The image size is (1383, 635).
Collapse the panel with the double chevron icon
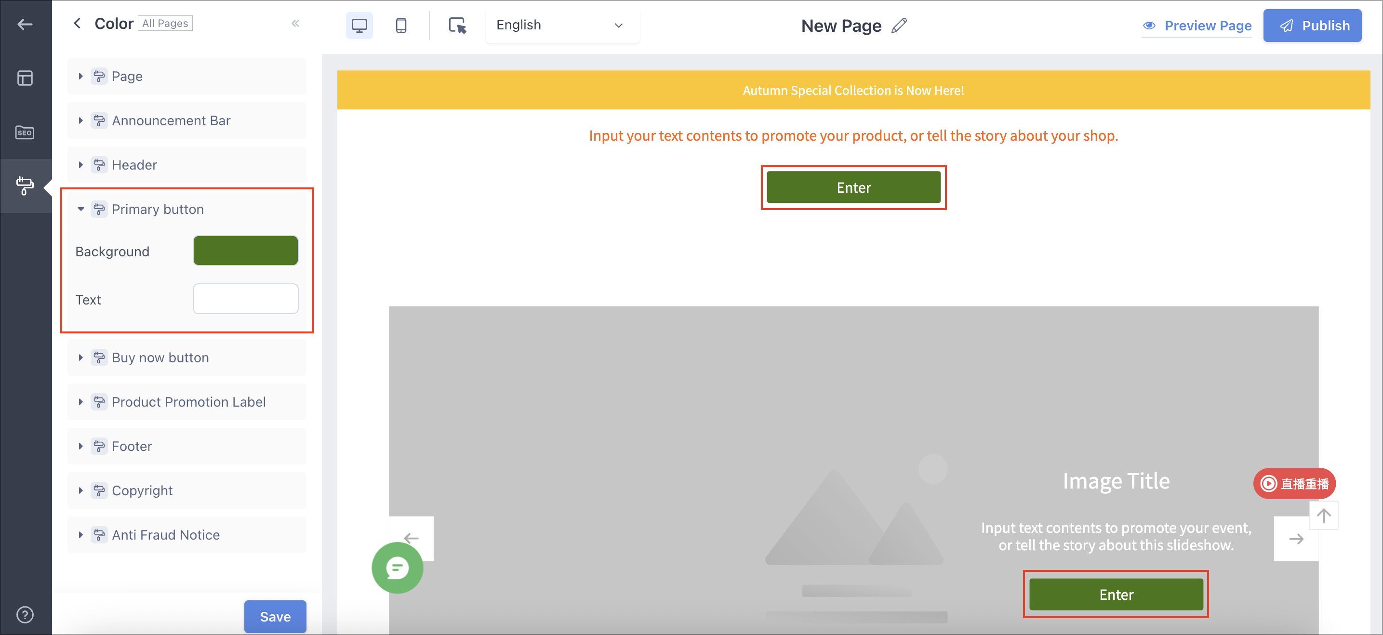tap(295, 23)
